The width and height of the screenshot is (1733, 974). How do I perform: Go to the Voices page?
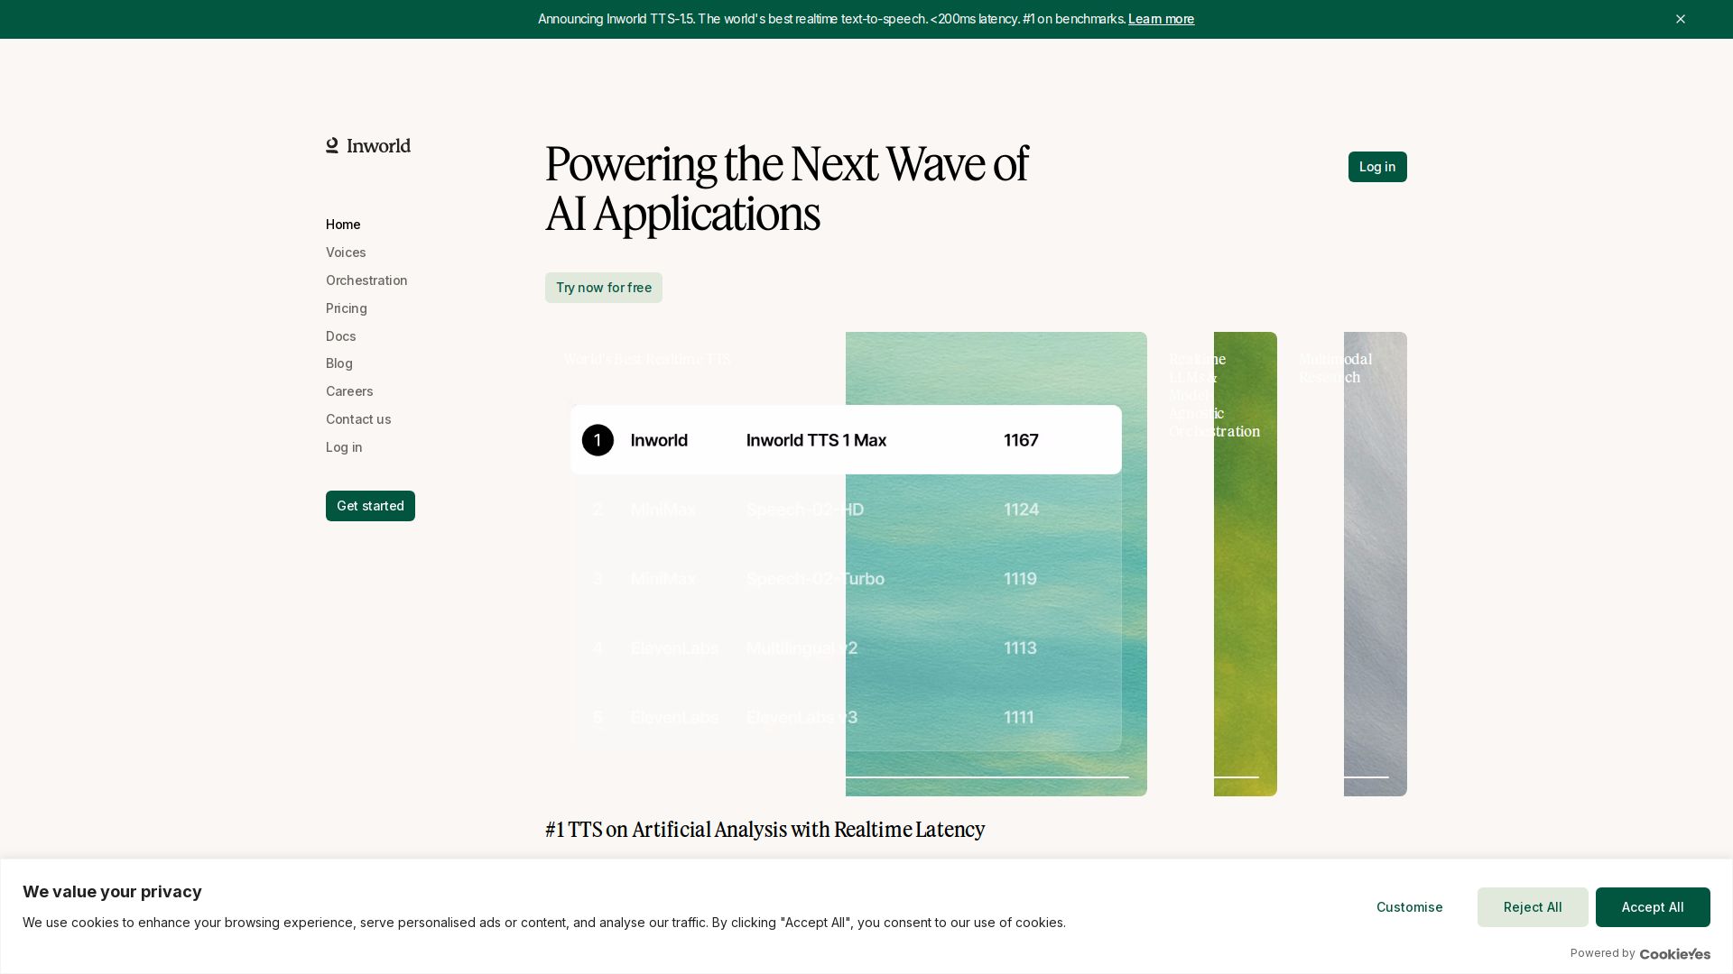(x=346, y=253)
